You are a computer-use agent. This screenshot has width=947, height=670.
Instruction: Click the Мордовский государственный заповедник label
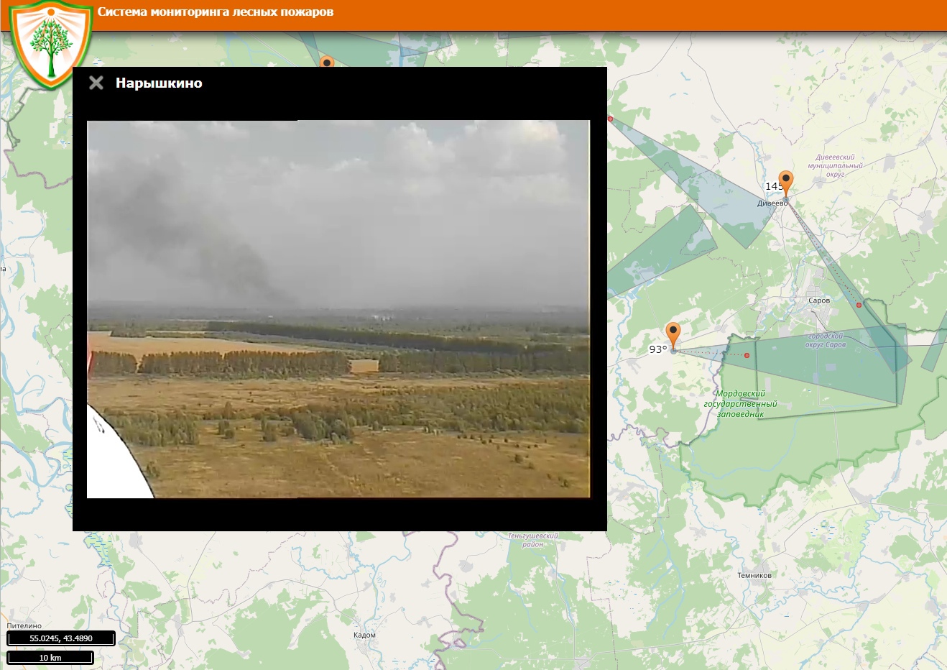(740, 404)
